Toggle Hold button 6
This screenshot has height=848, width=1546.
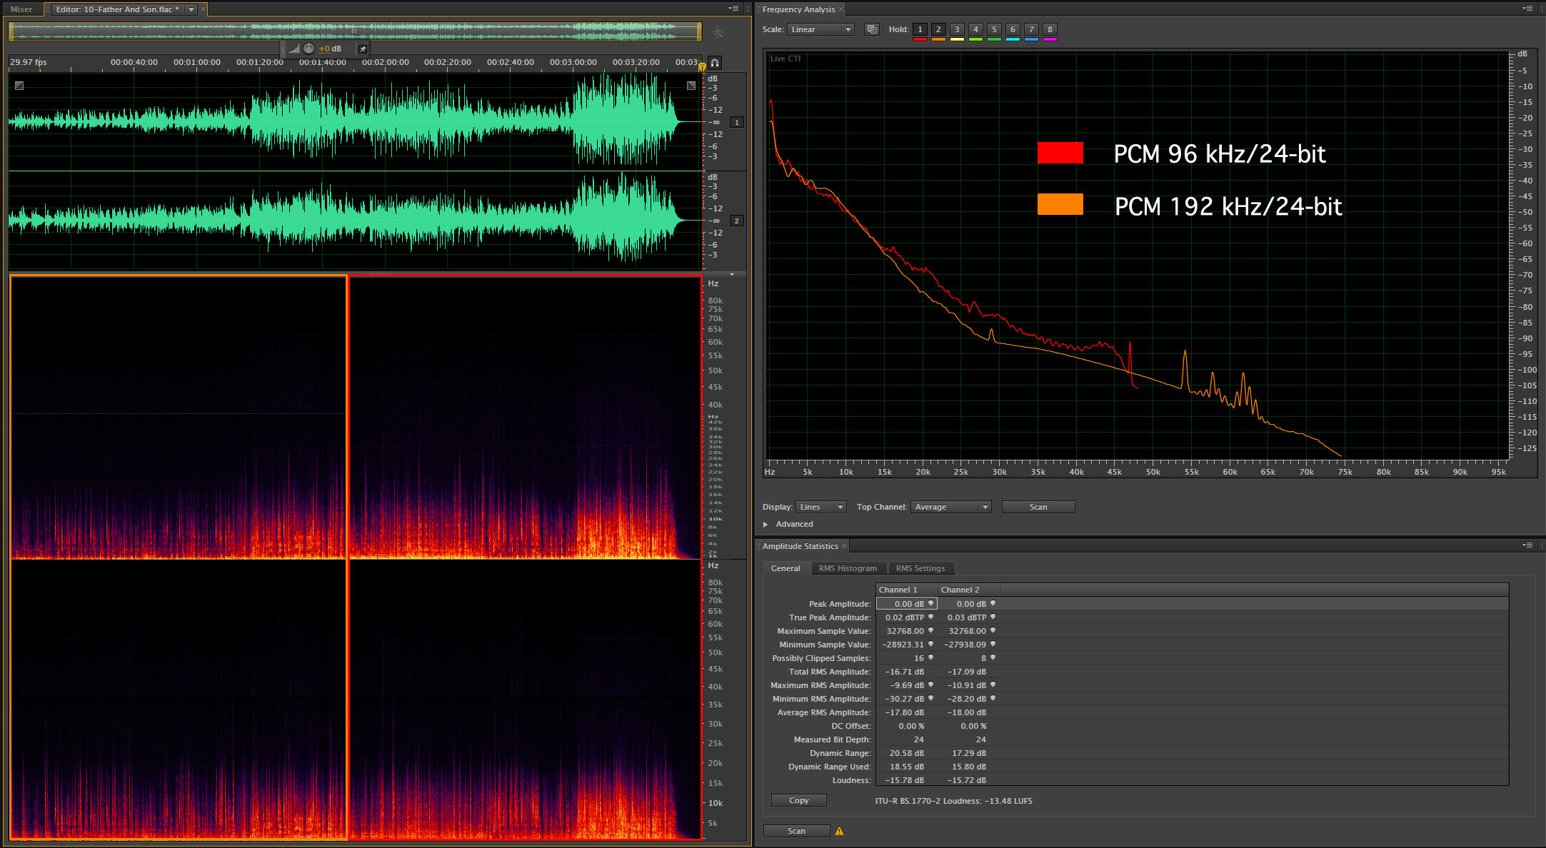tap(1013, 29)
